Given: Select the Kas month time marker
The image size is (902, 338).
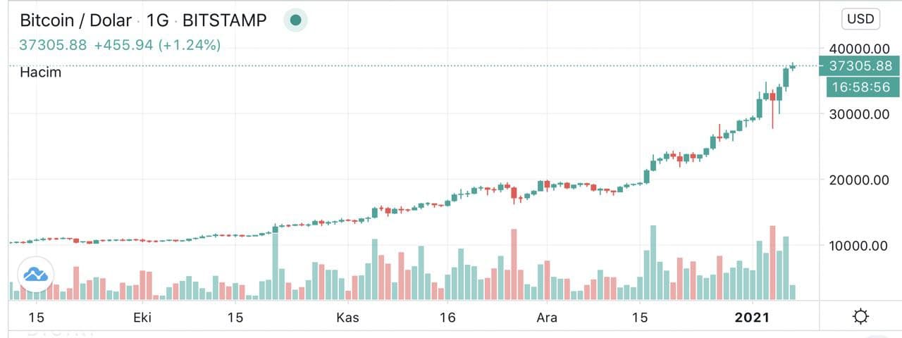Looking at the screenshot, I should (347, 318).
